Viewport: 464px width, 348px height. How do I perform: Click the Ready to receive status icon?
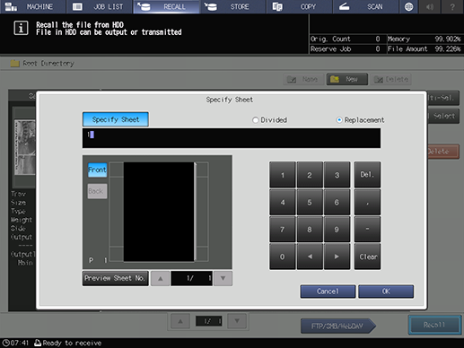point(38,343)
